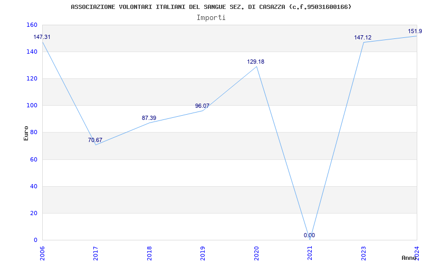Click the 147.31 data label

(42, 37)
